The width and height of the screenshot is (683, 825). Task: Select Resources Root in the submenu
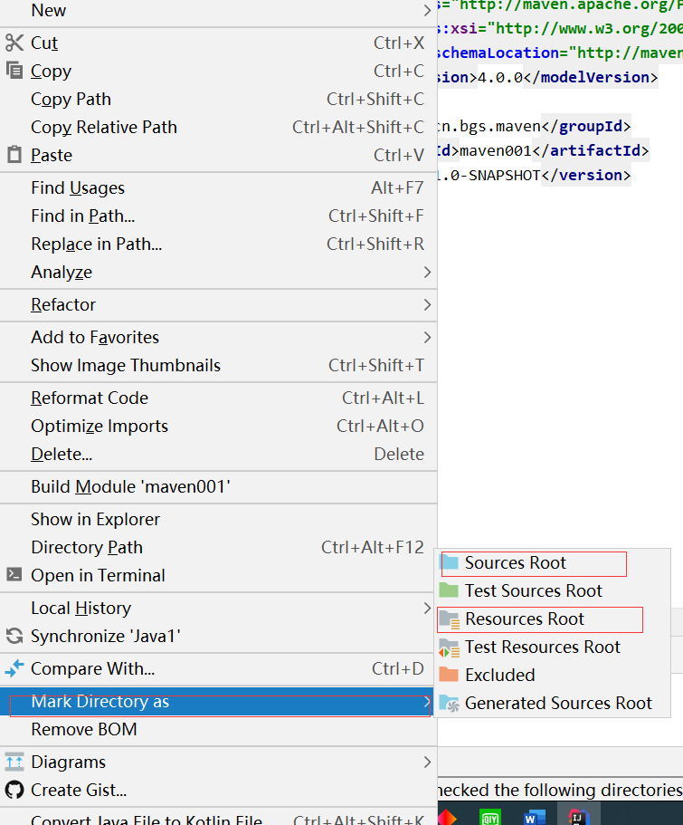525,619
